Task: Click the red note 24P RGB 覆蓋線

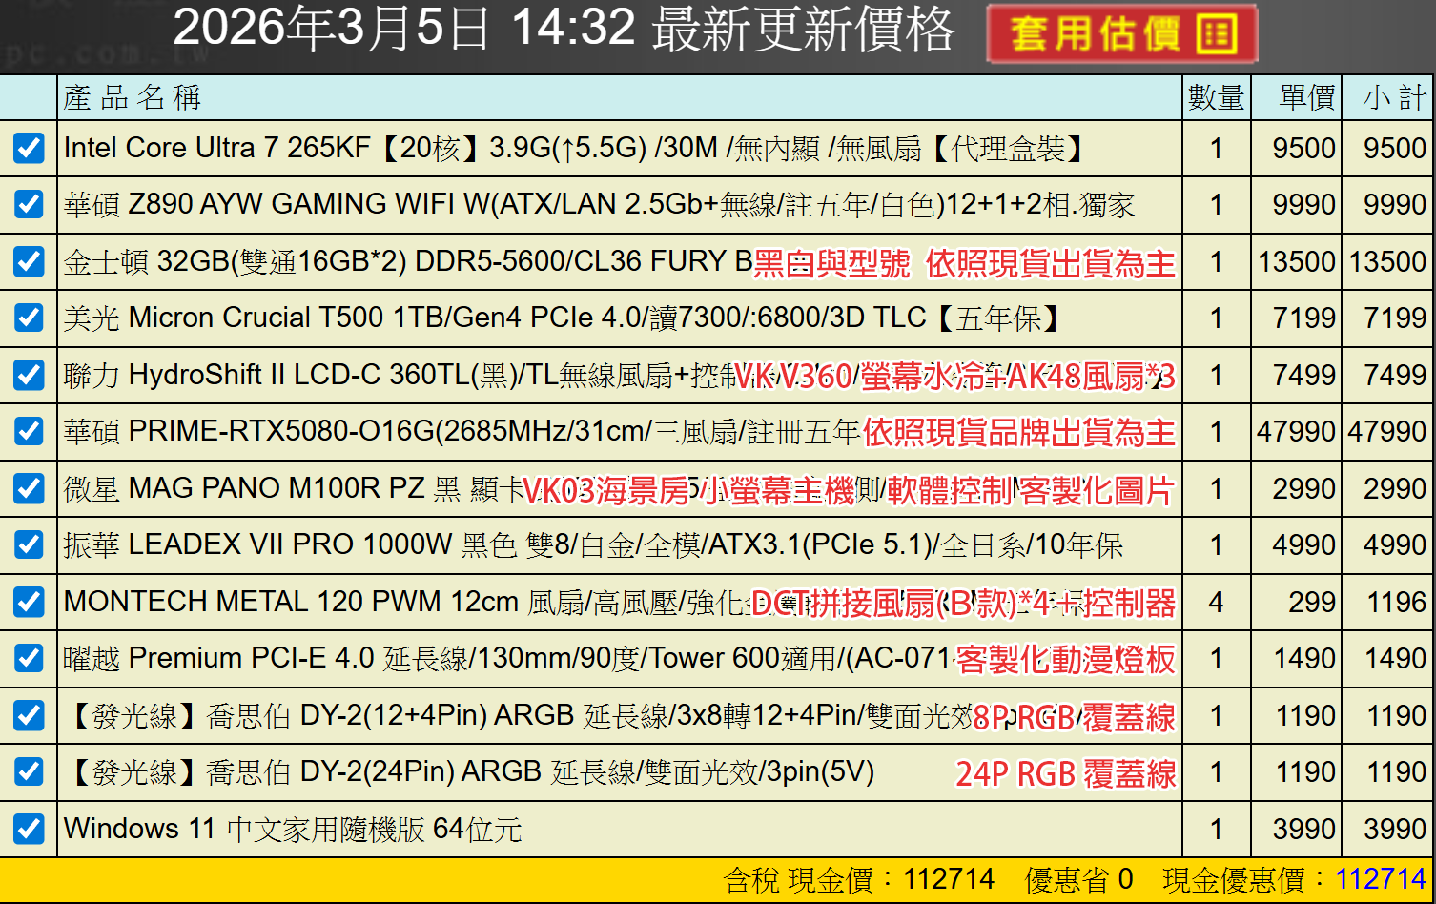Action: (1066, 773)
